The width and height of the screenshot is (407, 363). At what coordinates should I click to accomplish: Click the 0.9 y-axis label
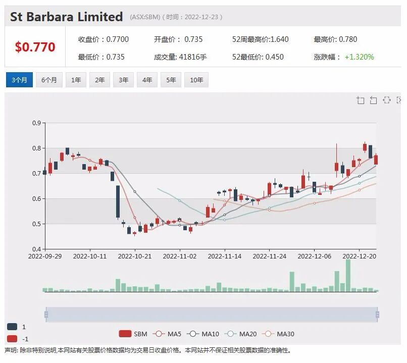[x=36, y=123]
